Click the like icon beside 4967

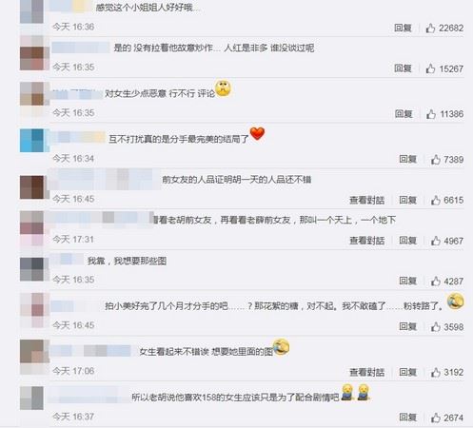tap(436, 241)
